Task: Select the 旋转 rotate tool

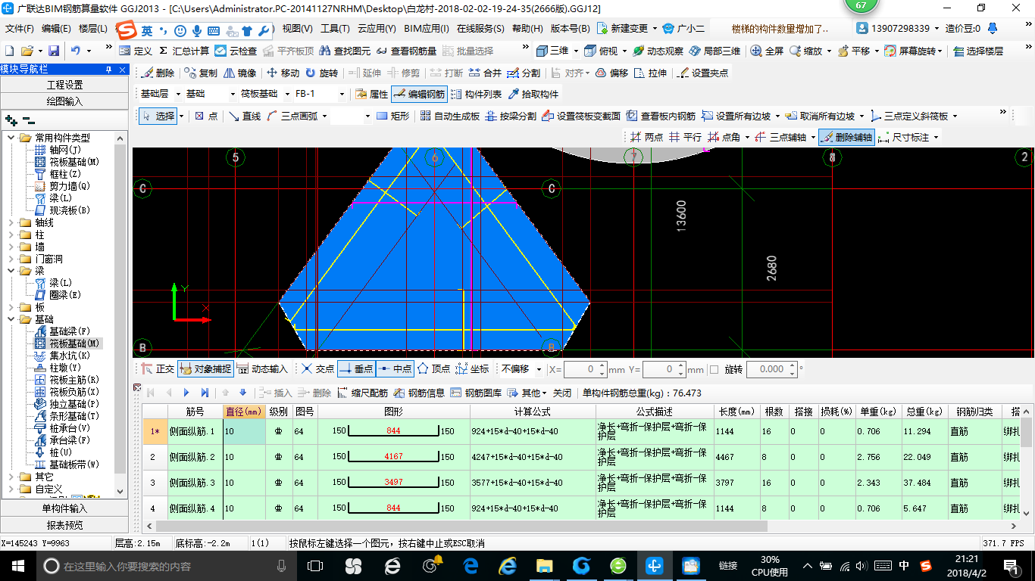Action: [322, 73]
